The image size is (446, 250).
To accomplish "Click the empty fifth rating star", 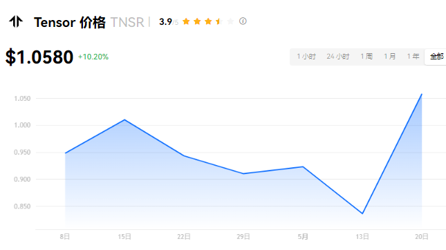I will [x=230, y=21].
